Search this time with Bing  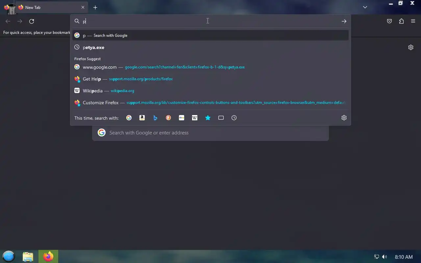tap(155, 118)
